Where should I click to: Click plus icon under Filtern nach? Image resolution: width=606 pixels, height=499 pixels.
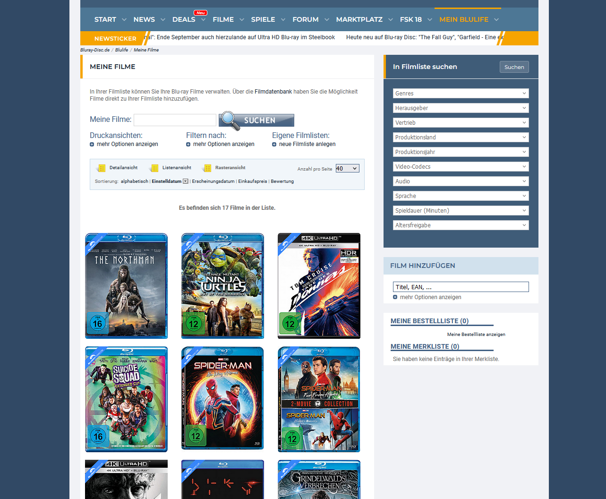(188, 145)
